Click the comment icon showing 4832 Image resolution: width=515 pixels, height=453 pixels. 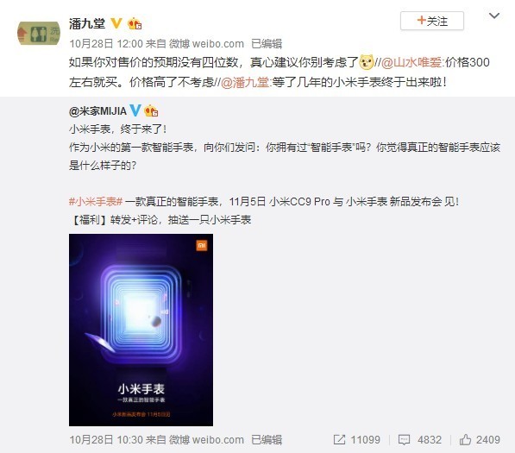pyautogui.click(x=404, y=439)
